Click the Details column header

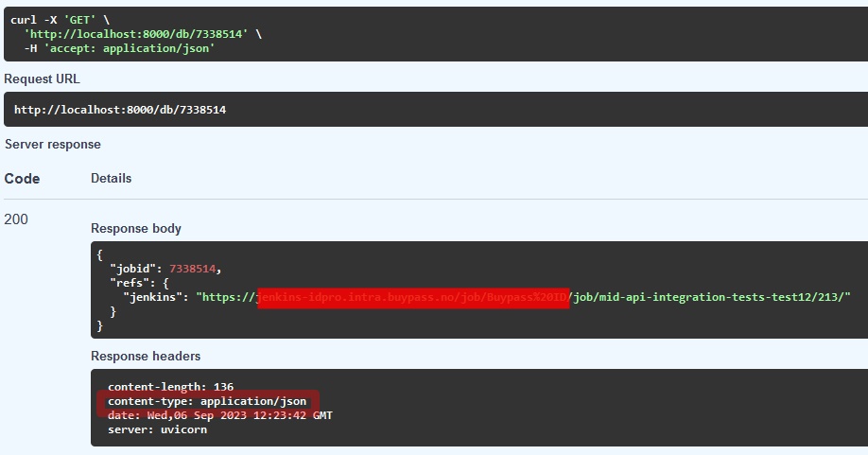coord(111,179)
